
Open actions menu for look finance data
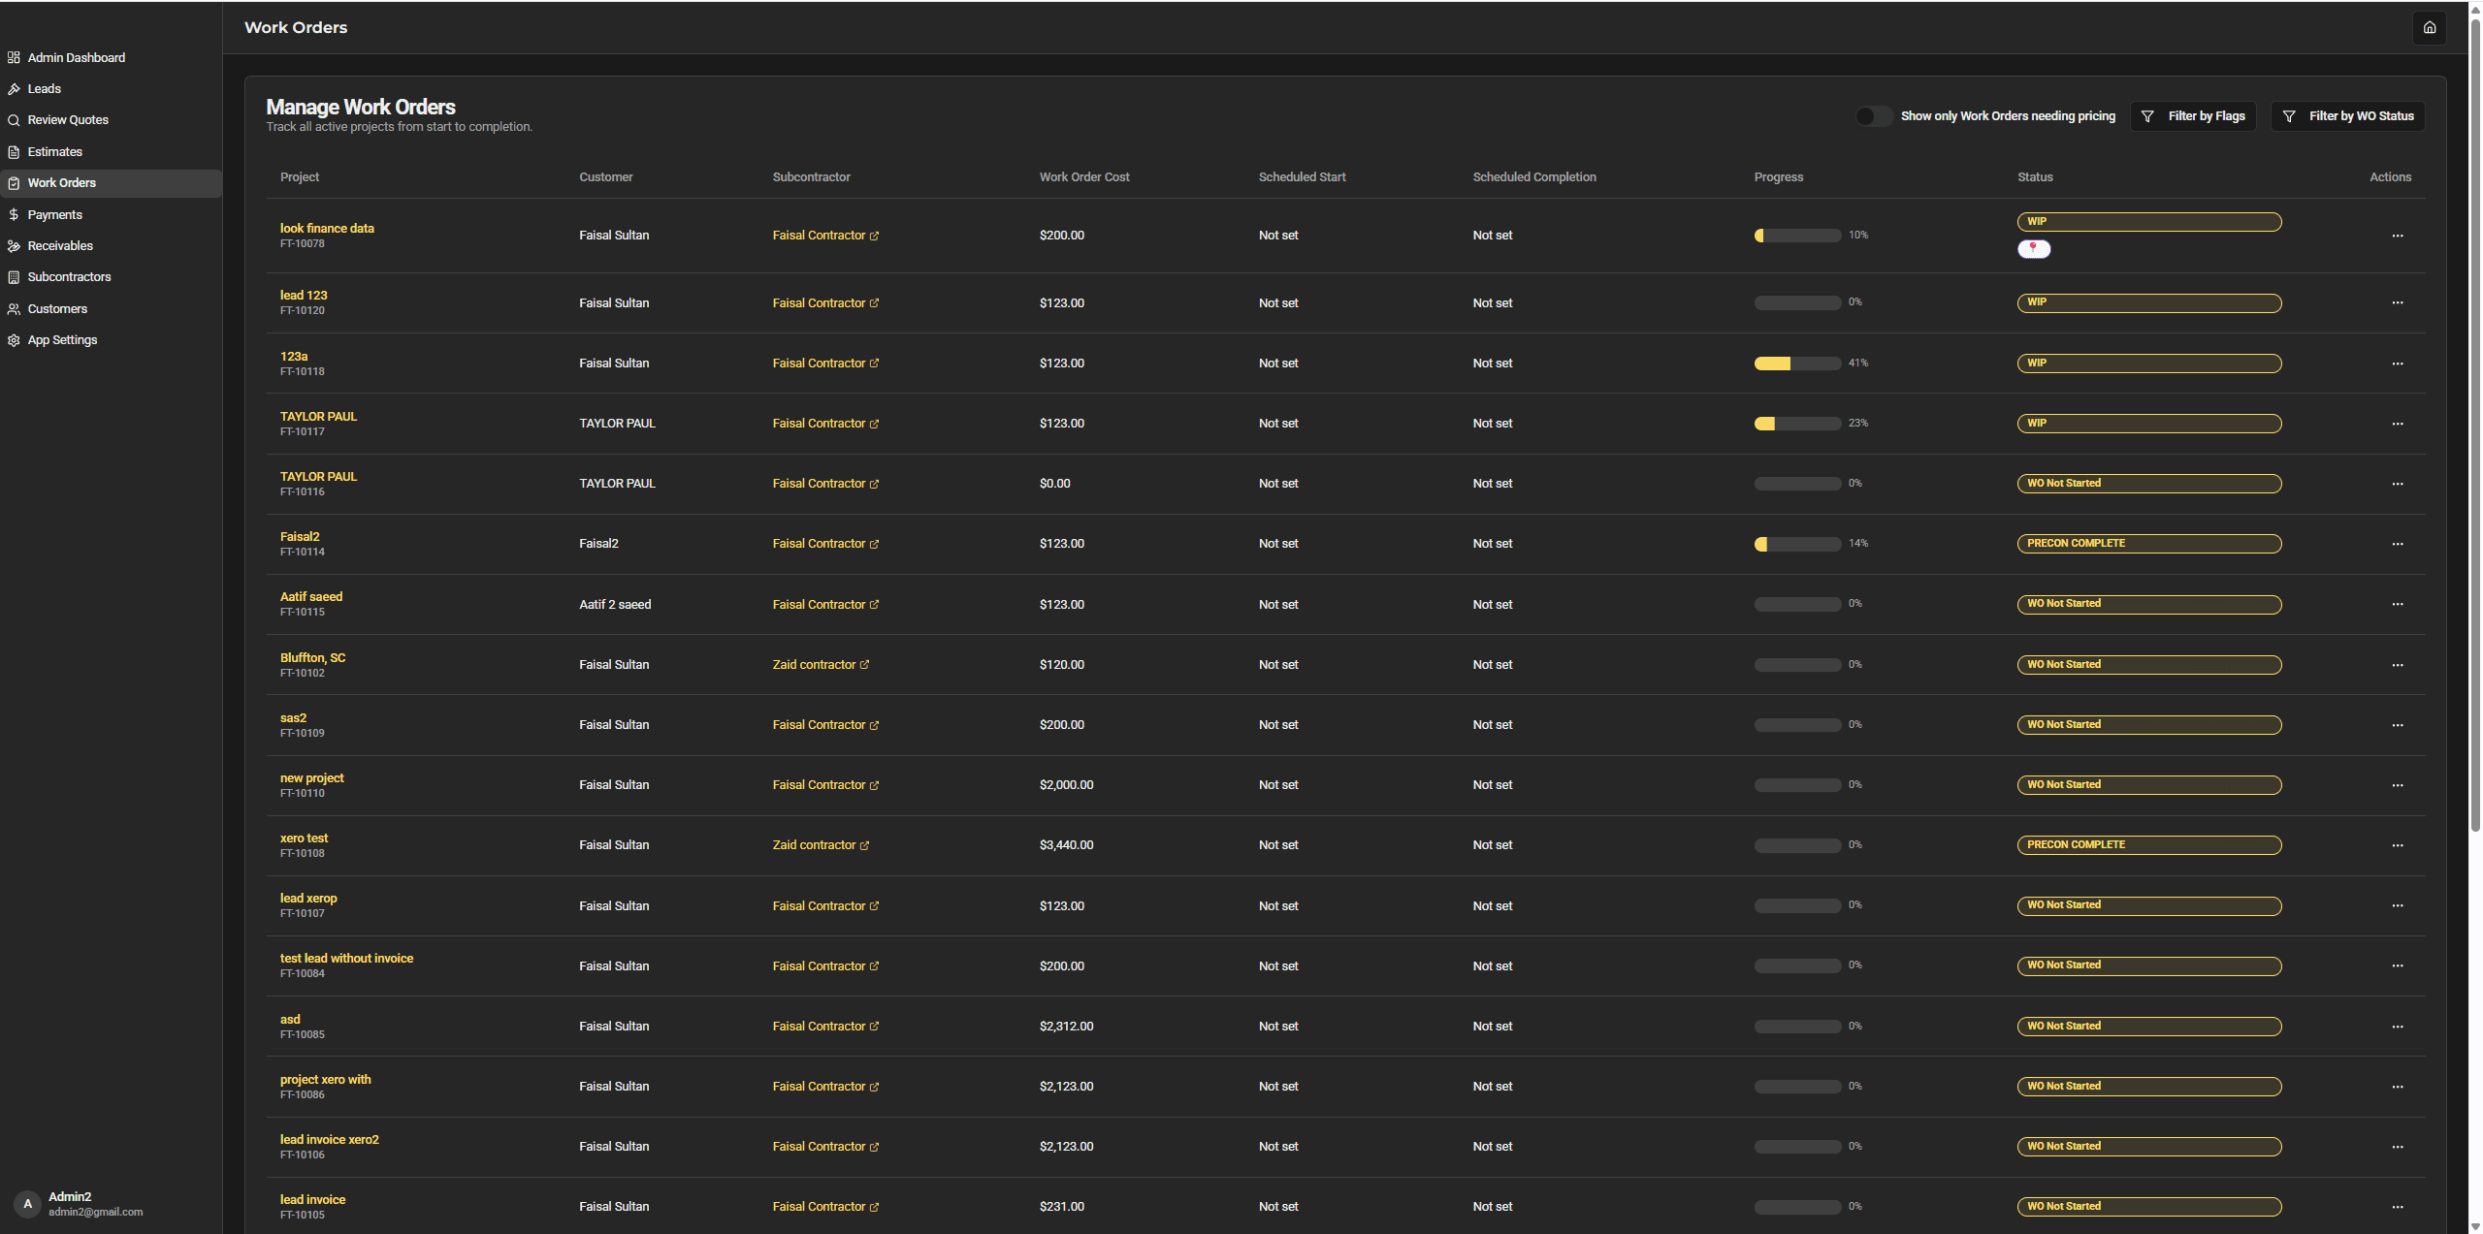click(2397, 236)
